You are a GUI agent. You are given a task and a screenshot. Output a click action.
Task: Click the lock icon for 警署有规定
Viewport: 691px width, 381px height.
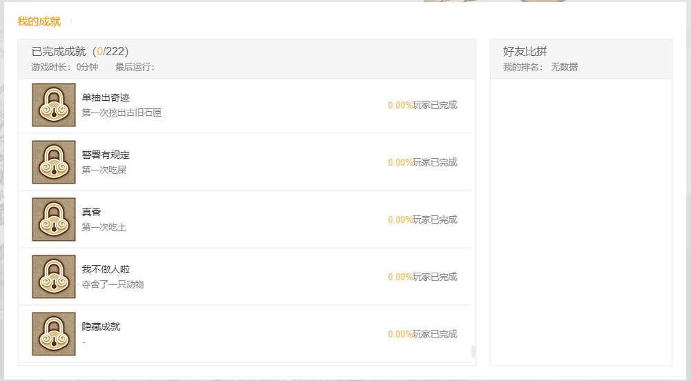coord(54,162)
